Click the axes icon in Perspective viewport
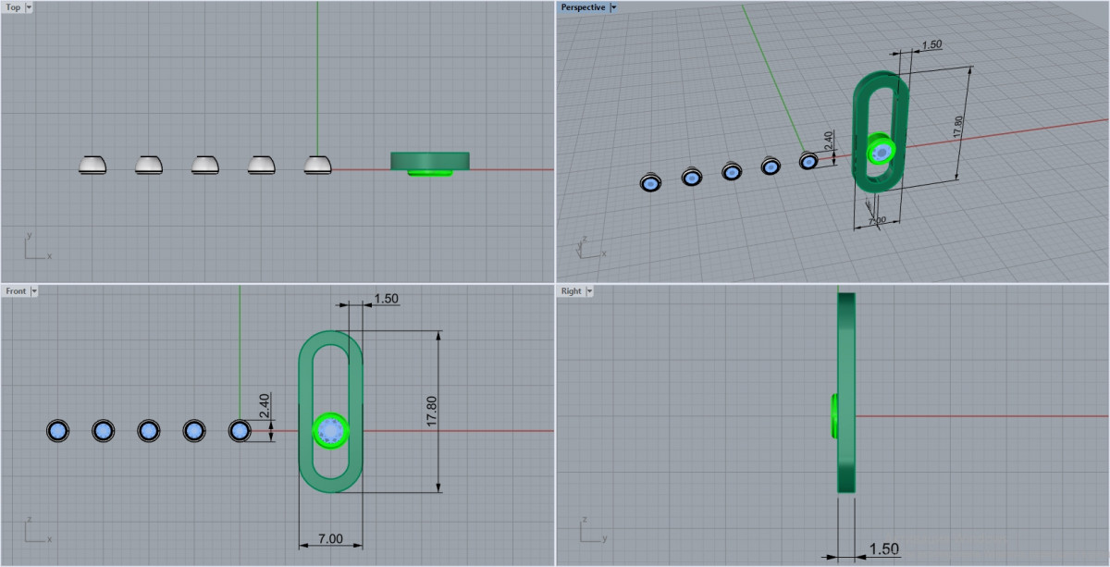The image size is (1110, 567). point(588,245)
